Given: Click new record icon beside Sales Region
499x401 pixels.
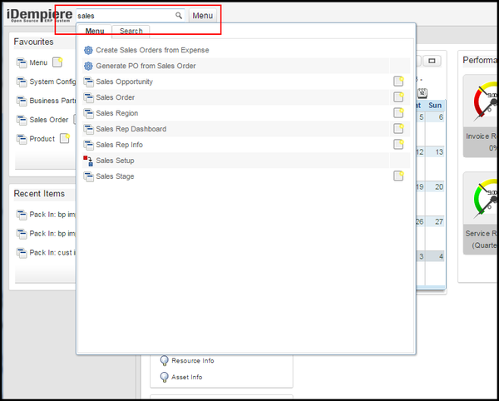Looking at the screenshot, I should pyautogui.click(x=398, y=113).
